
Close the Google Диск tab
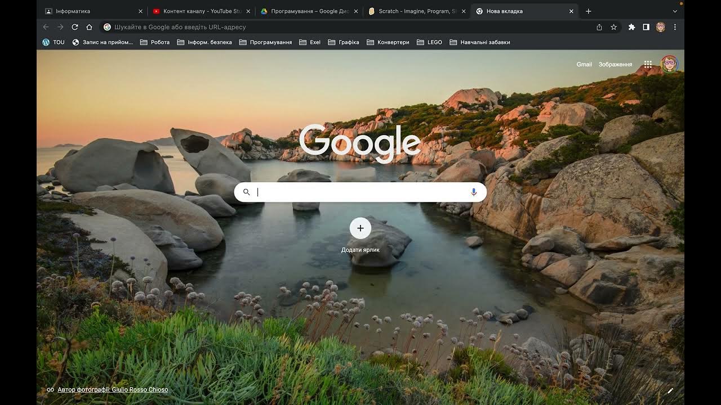(x=355, y=11)
